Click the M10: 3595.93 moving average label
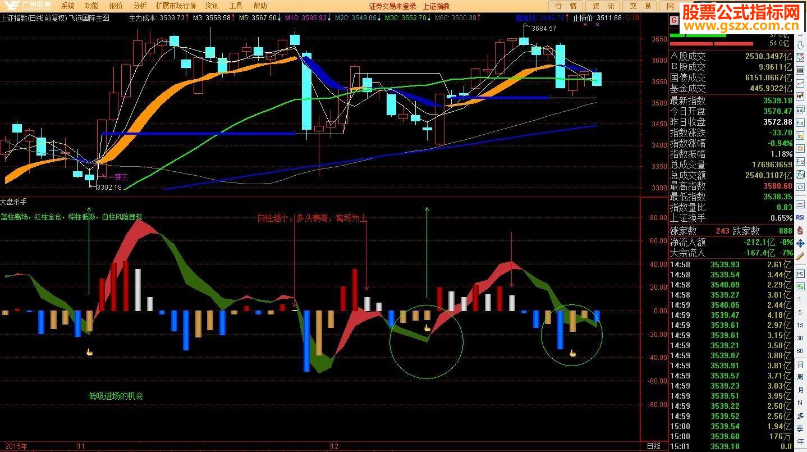The height and width of the screenshot is (452, 807). click(x=306, y=18)
